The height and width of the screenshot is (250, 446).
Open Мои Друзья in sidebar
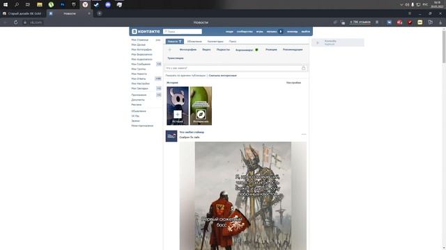138,44
